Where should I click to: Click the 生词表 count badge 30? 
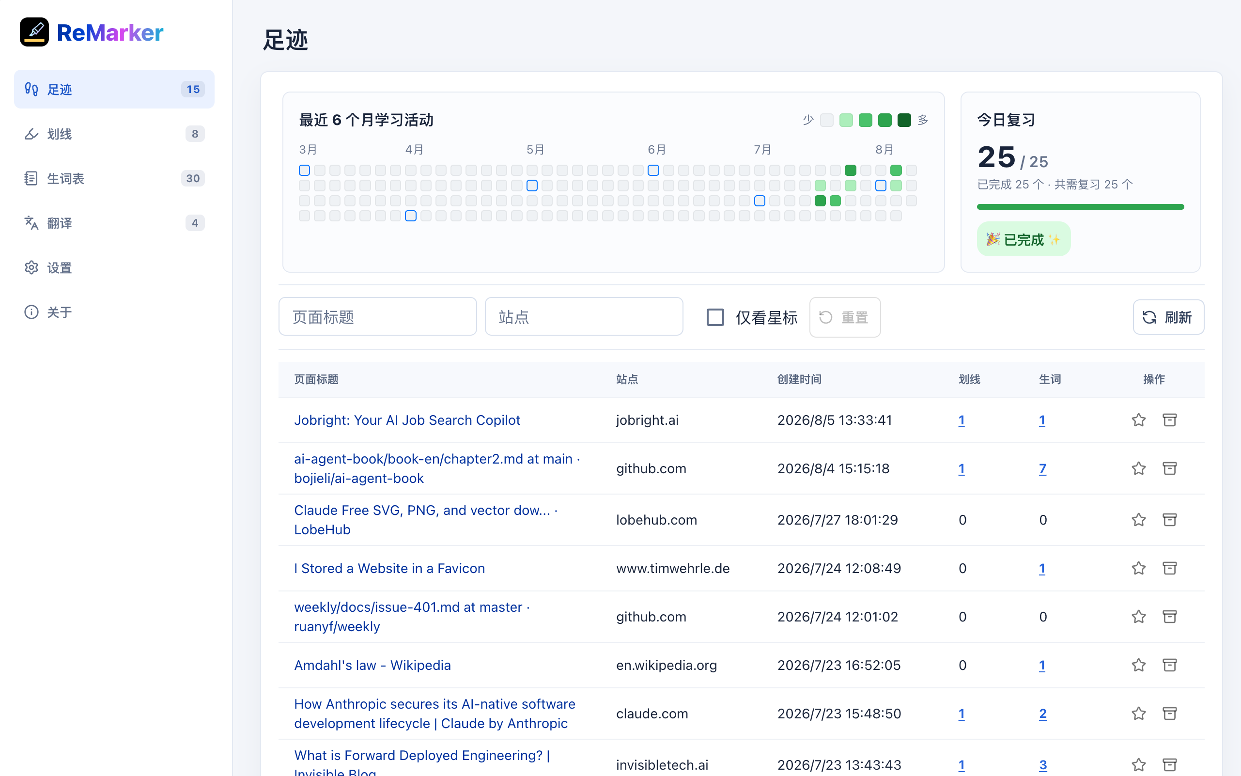192,179
